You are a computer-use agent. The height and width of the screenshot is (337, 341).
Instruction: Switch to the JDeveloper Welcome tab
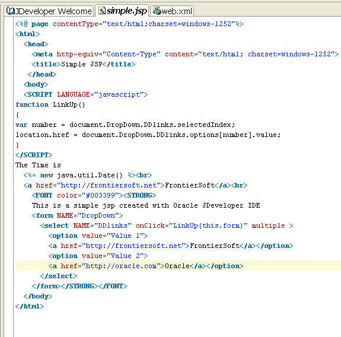click(x=49, y=11)
